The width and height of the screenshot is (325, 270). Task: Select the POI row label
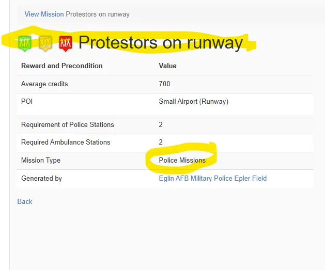coord(27,102)
